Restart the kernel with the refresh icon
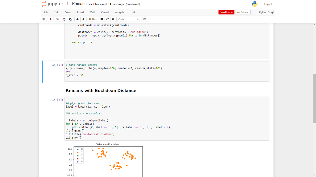This screenshot has height=177, width=316. pyautogui.click(x=107, y=19)
